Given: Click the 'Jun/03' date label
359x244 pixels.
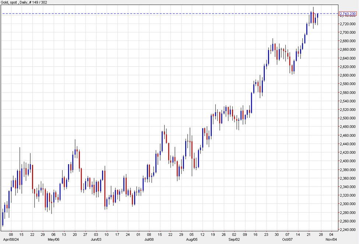Looking at the screenshot, I should (96, 238).
